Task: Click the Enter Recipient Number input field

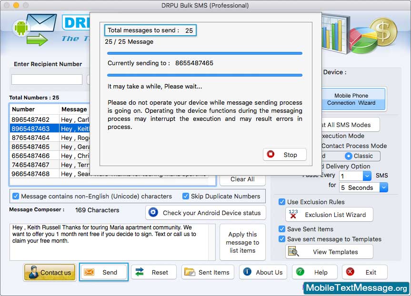Action: (x=47, y=79)
